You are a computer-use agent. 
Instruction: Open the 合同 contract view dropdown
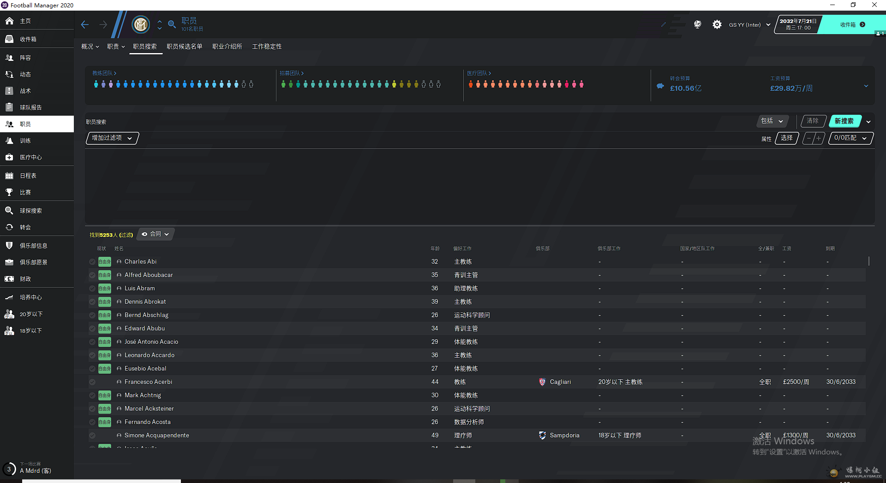(x=156, y=234)
